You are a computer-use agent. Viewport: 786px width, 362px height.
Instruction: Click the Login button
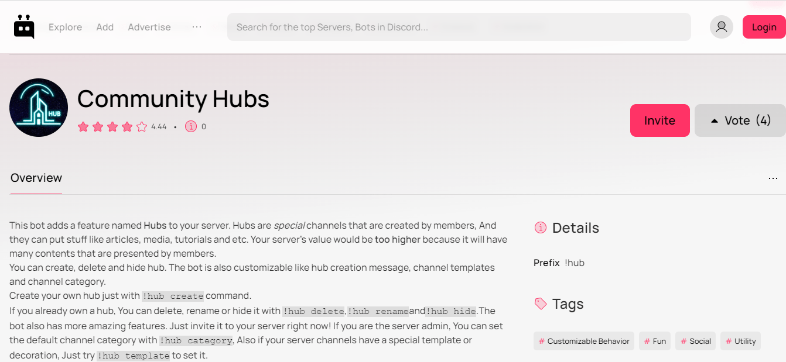click(x=764, y=27)
